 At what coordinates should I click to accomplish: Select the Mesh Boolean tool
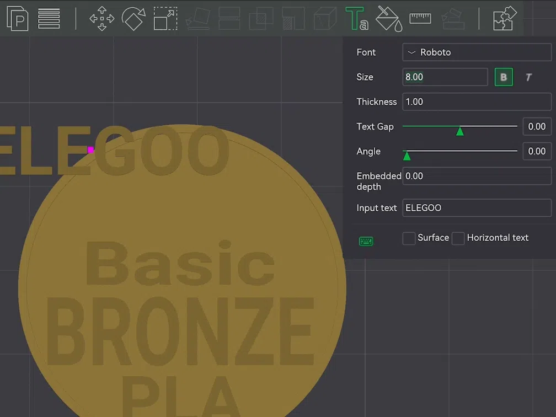pyautogui.click(x=261, y=19)
